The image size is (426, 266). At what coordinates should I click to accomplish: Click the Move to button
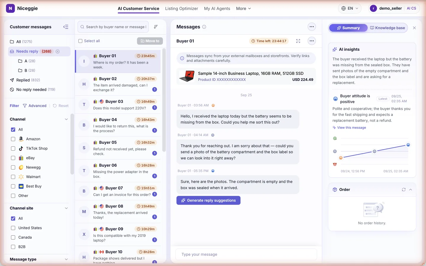pyautogui.click(x=150, y=41)
